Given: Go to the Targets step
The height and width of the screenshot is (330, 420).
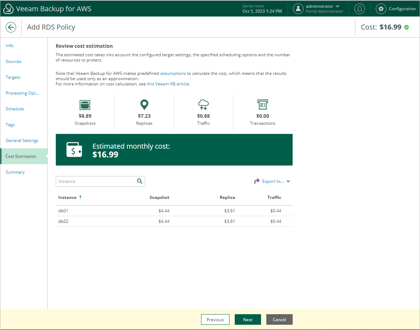Looking at the screenshot, I should [13, 77].
